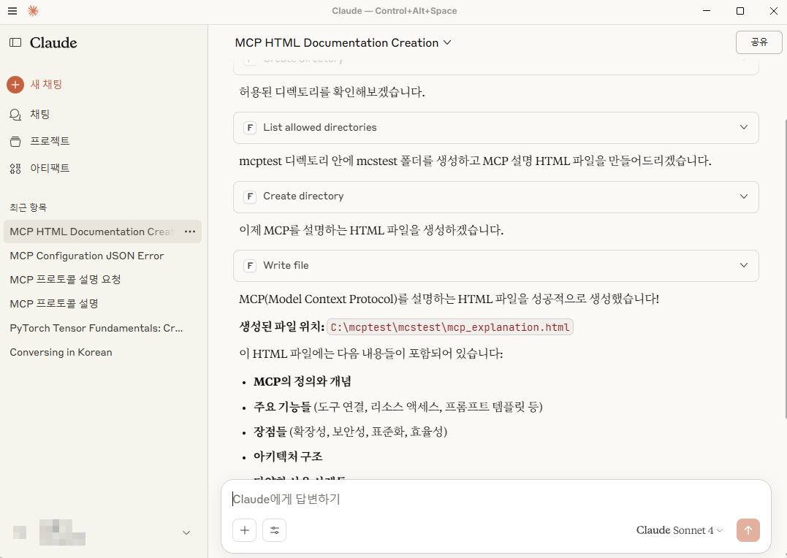Screen dimensions: 787x558
Task: Click the 최근 항목 recents heading
Action: coord(28,207)
